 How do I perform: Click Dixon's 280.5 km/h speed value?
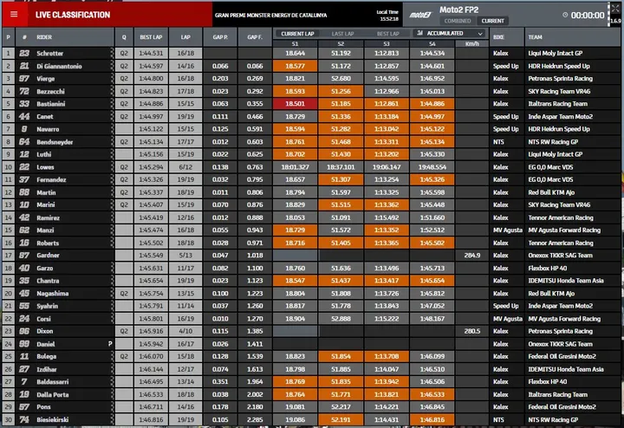[472, 331]
